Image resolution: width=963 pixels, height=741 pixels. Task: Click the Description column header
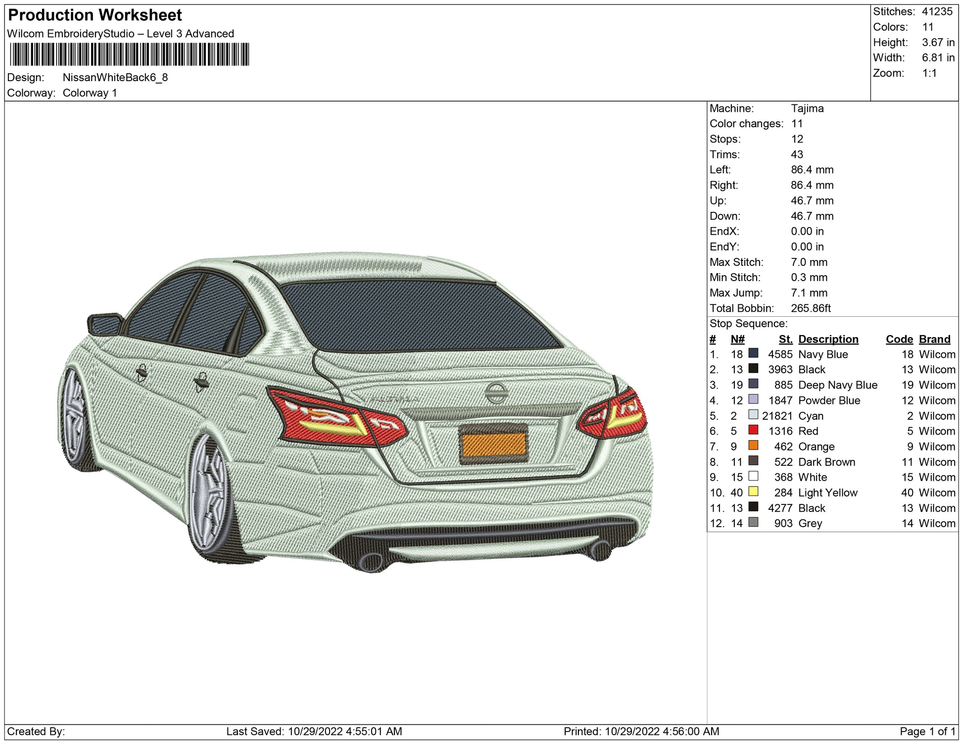point(828,339)
